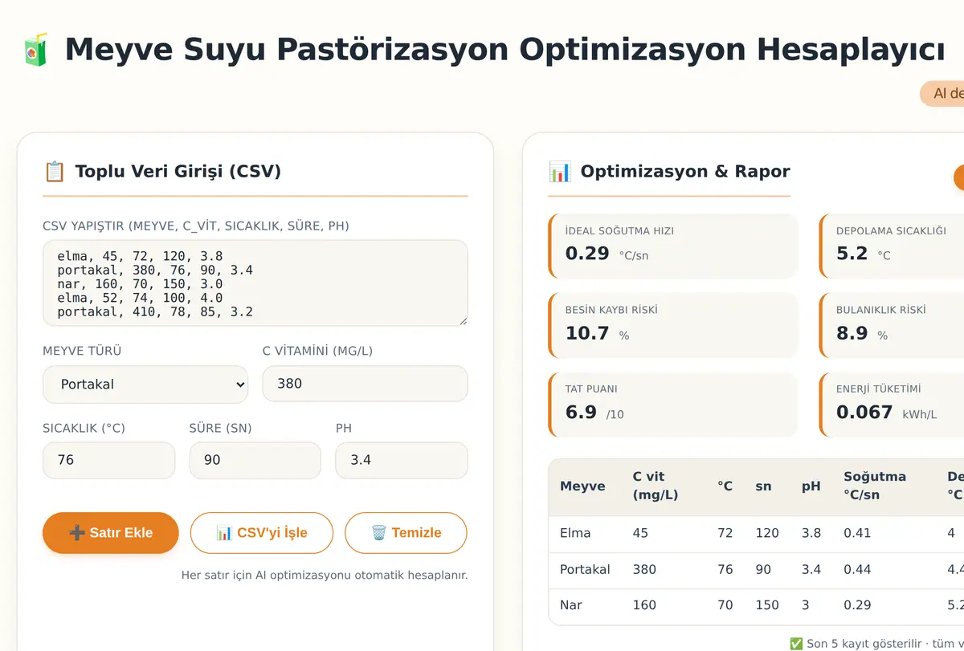Click the Optimizasyon & Rapor heading

point(685,172)
